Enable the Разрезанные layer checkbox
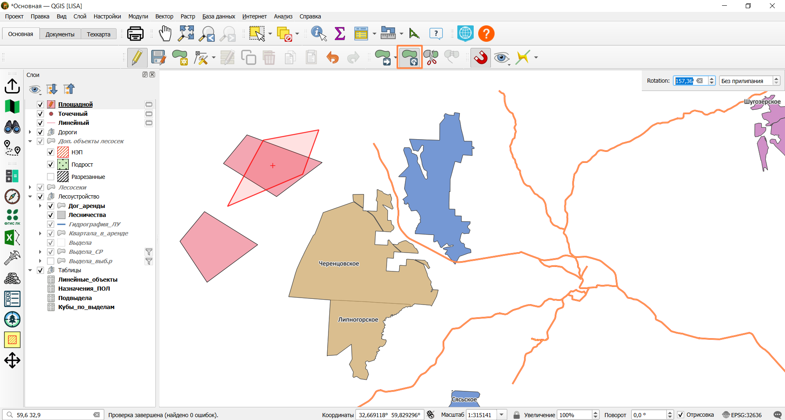 [51, 177]
